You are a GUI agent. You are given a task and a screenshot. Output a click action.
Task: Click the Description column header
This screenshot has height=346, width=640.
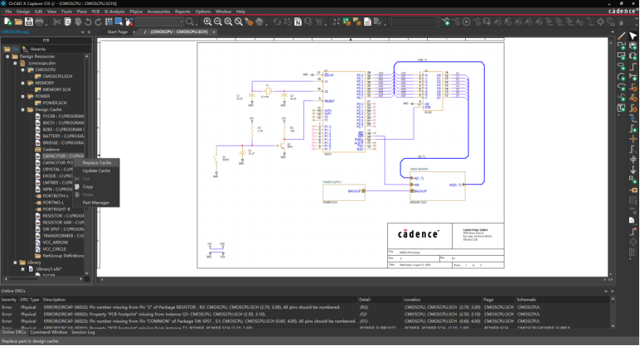click(x=54, y=300)
